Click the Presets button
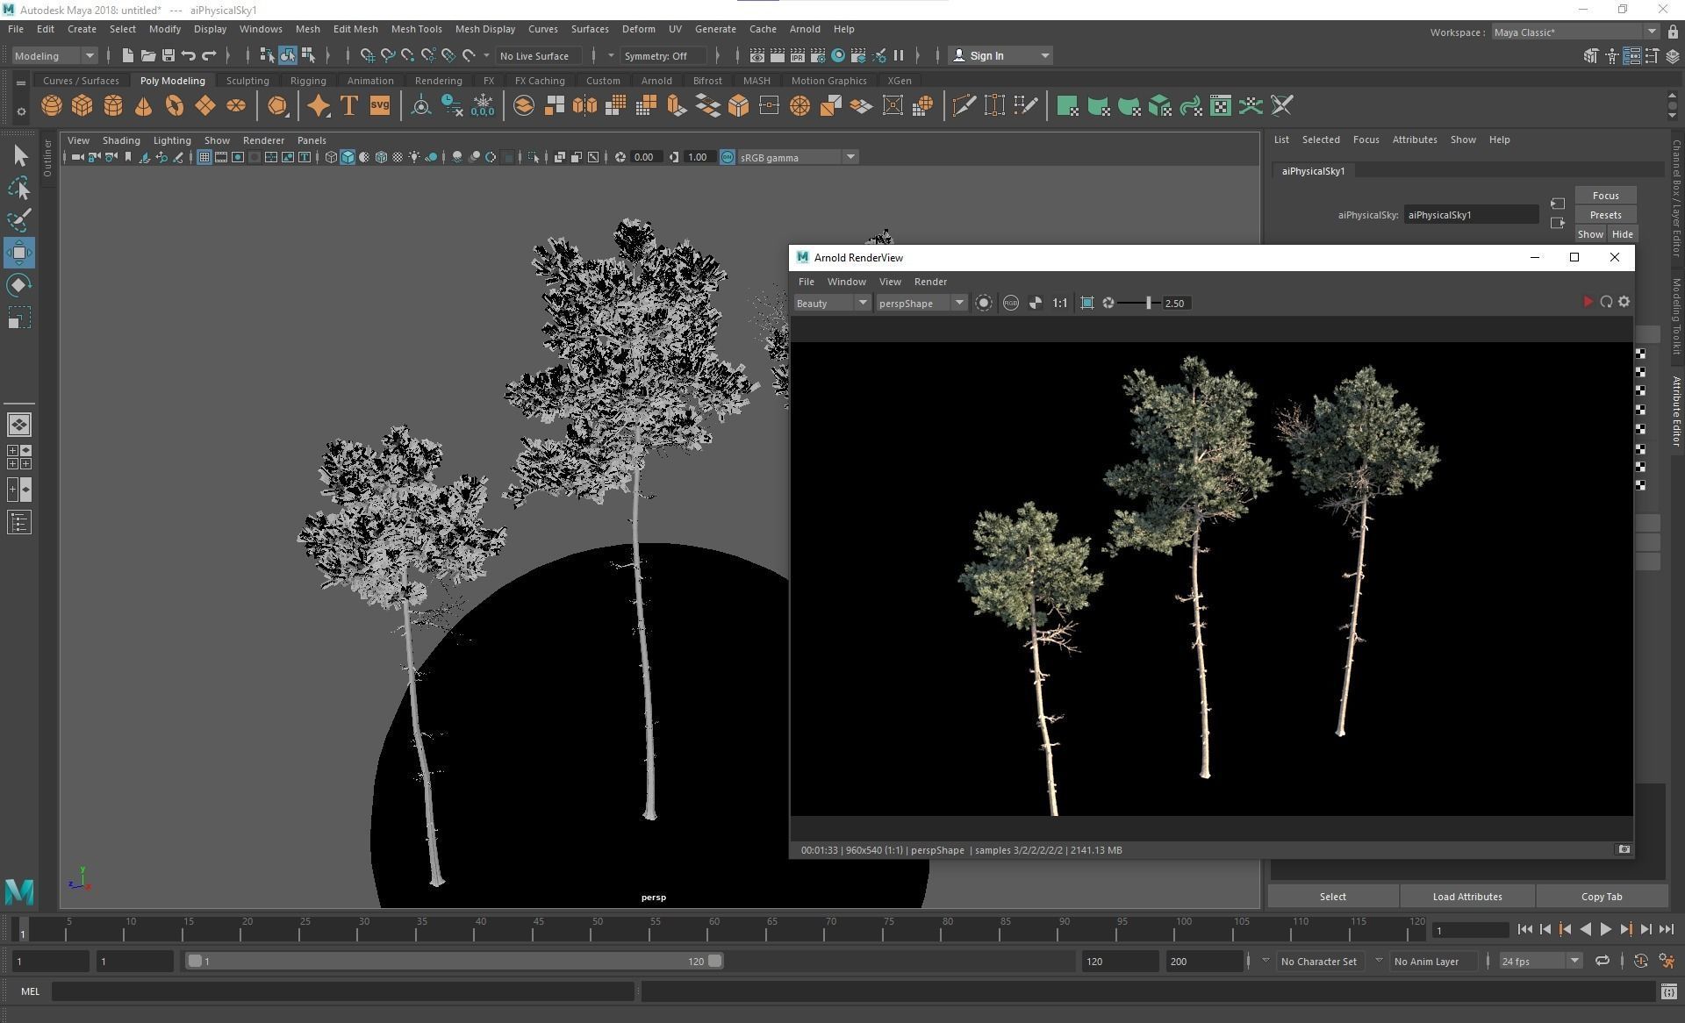The width and height of the screenshot is (1685, 1023). click(1605, 215)
